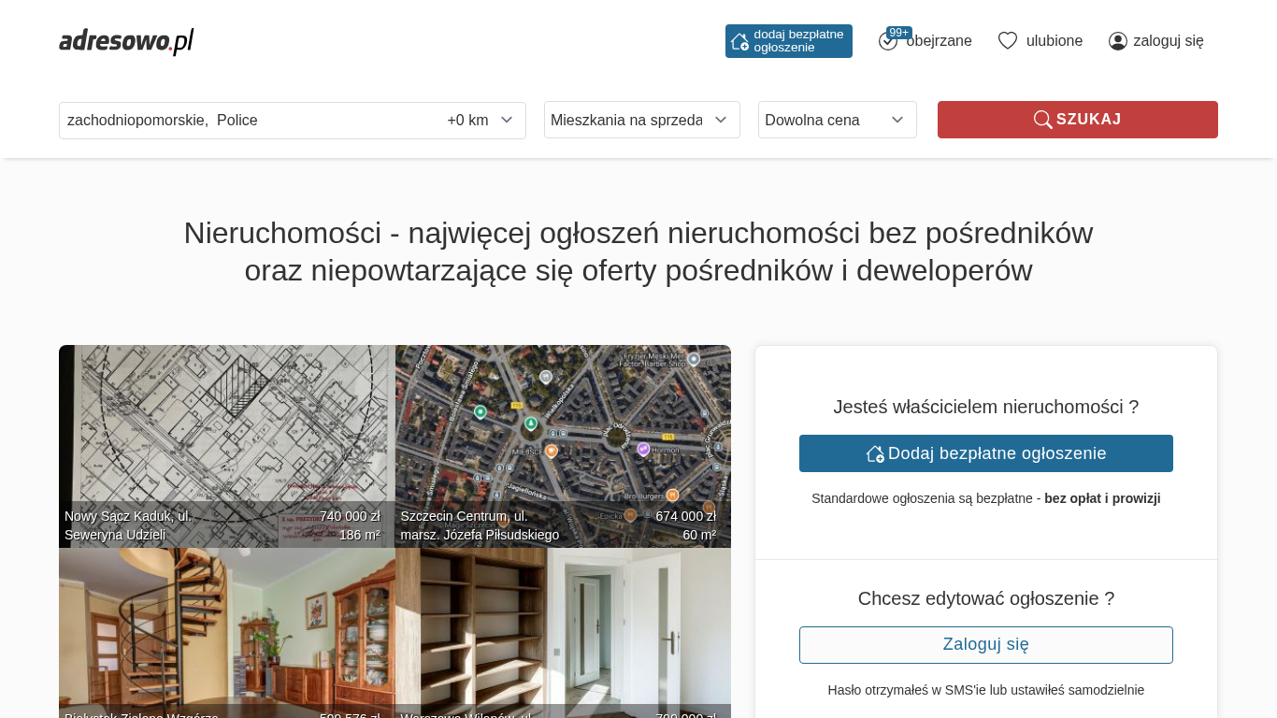Click the magnifier icon in search button
This screenshot has height=718, width=1277.
(x=1042, y=120)
